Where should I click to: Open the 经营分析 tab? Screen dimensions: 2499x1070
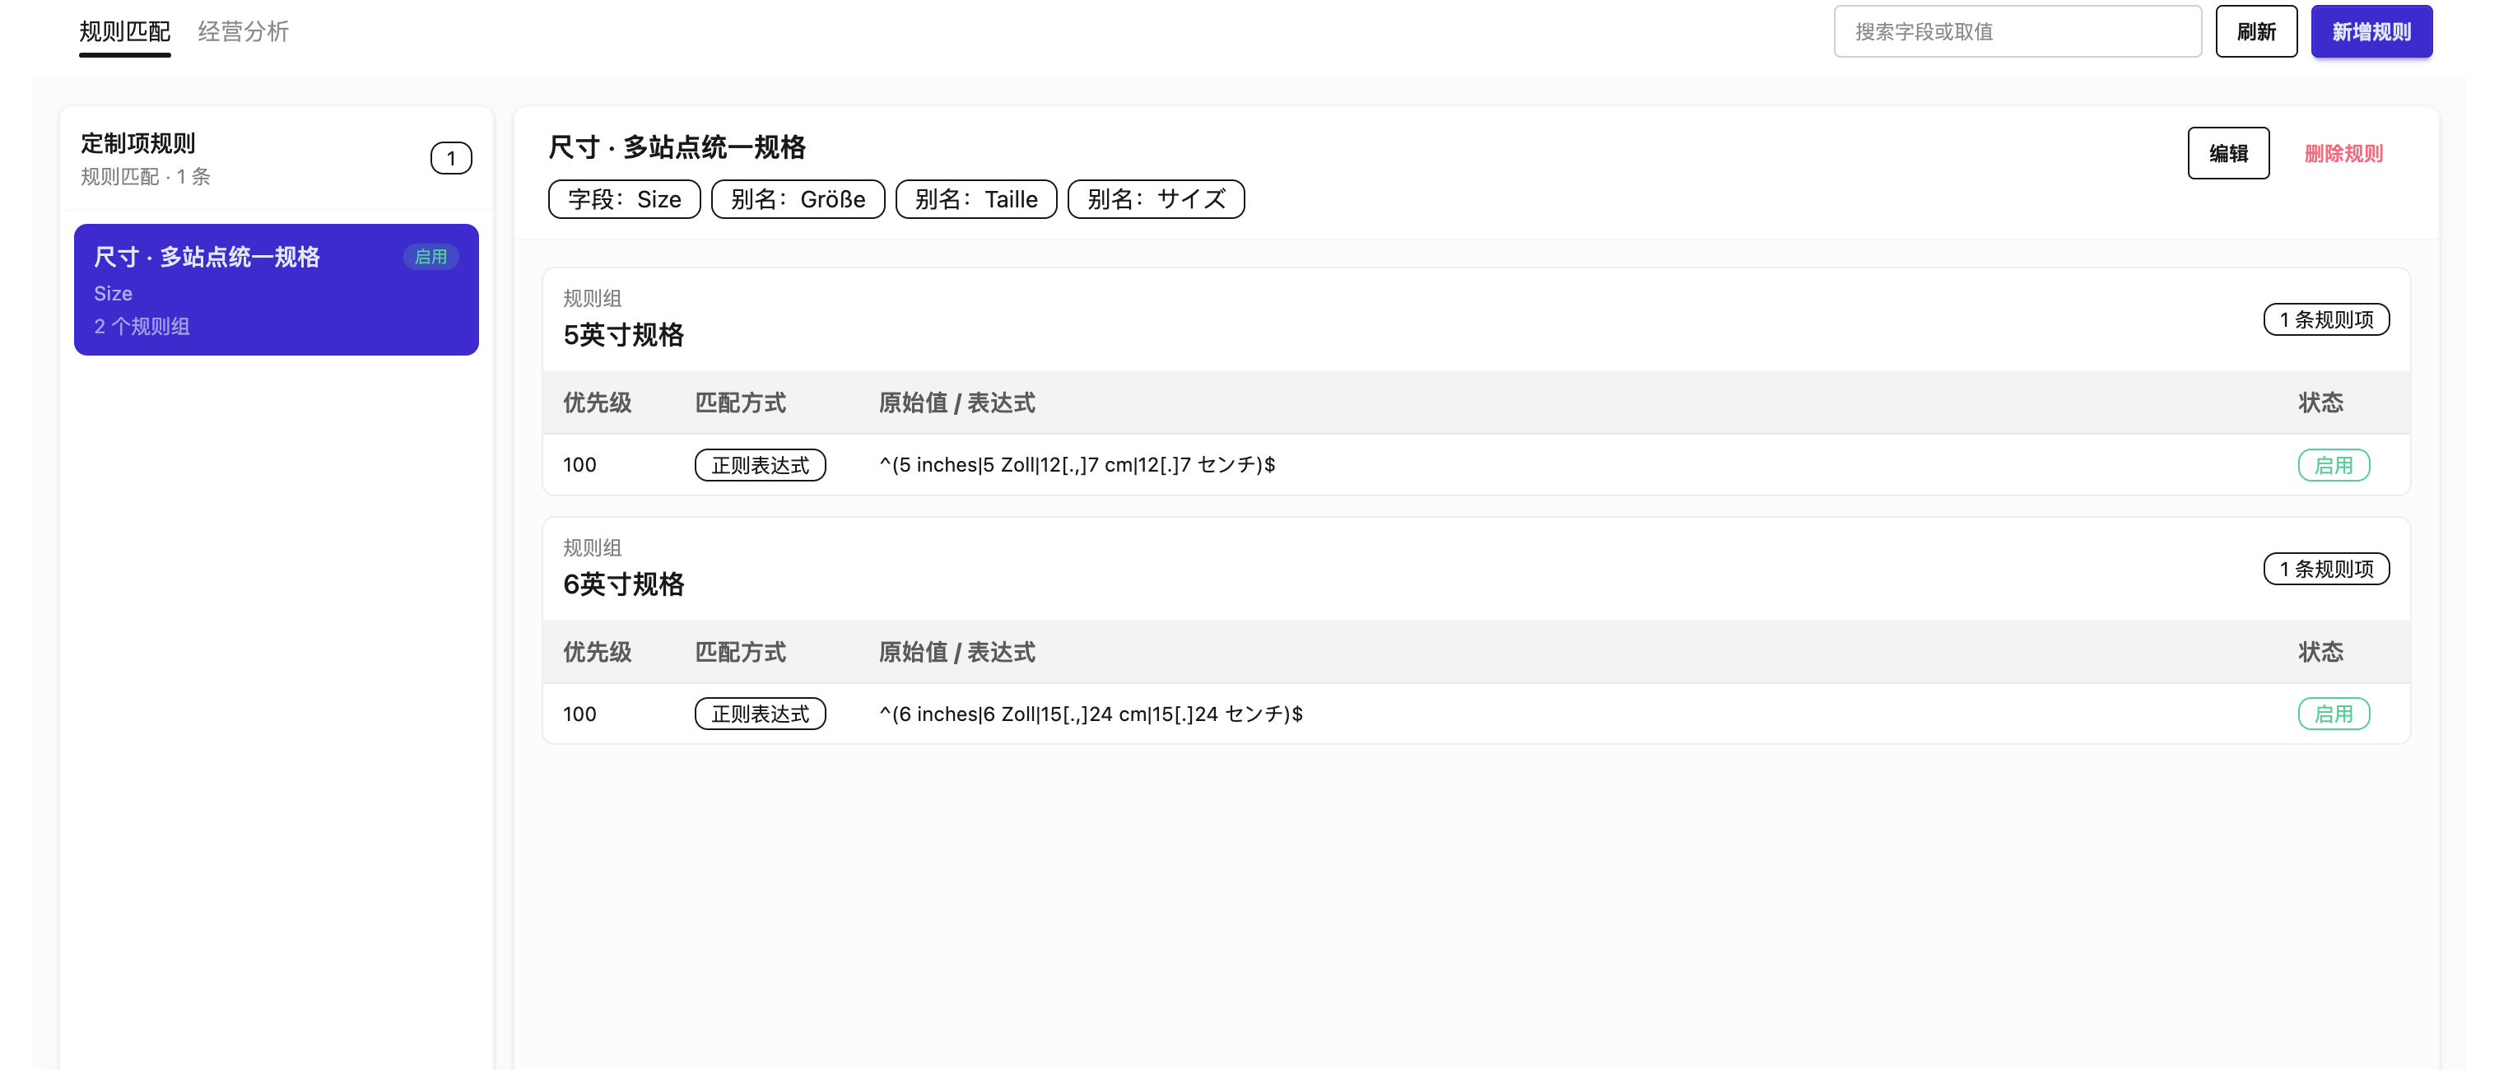pyautogui.click(x=243, y=32)
